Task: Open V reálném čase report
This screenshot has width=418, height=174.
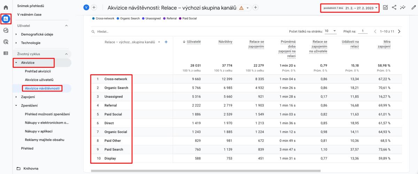Action: point(30,14)
